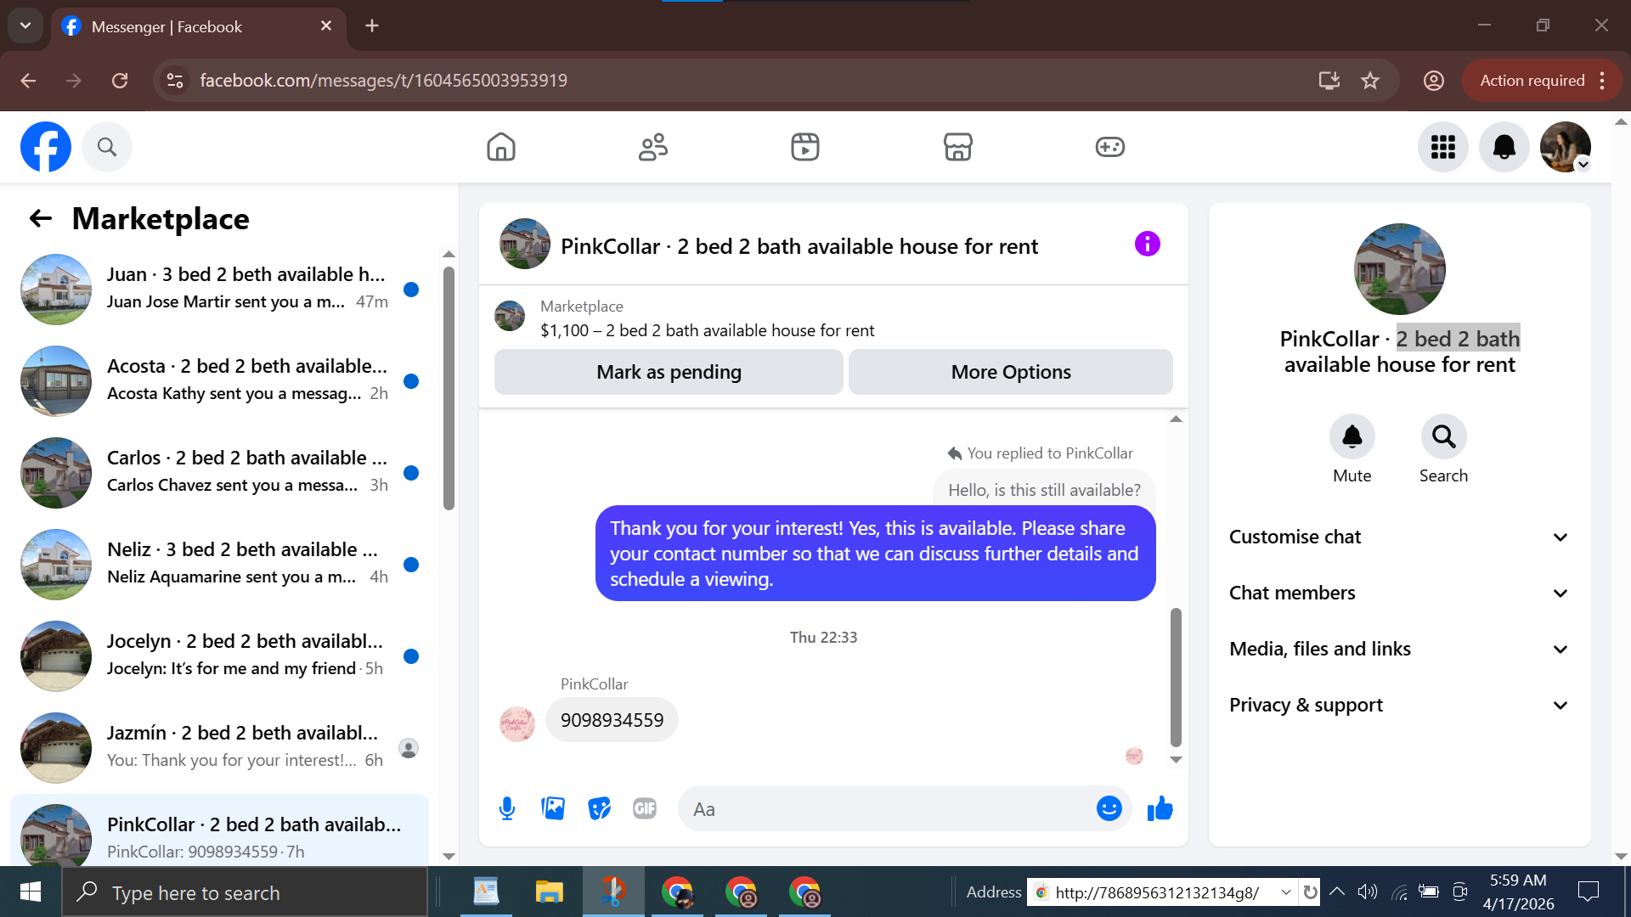Image resolution: width=1631 pixels, height=917 pixels.
Task: Expand Customise chat section
Action: (1399, 537)
